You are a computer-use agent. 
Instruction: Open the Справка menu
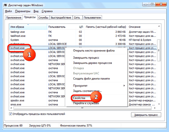pyautogui.click(x=47, y=11)
